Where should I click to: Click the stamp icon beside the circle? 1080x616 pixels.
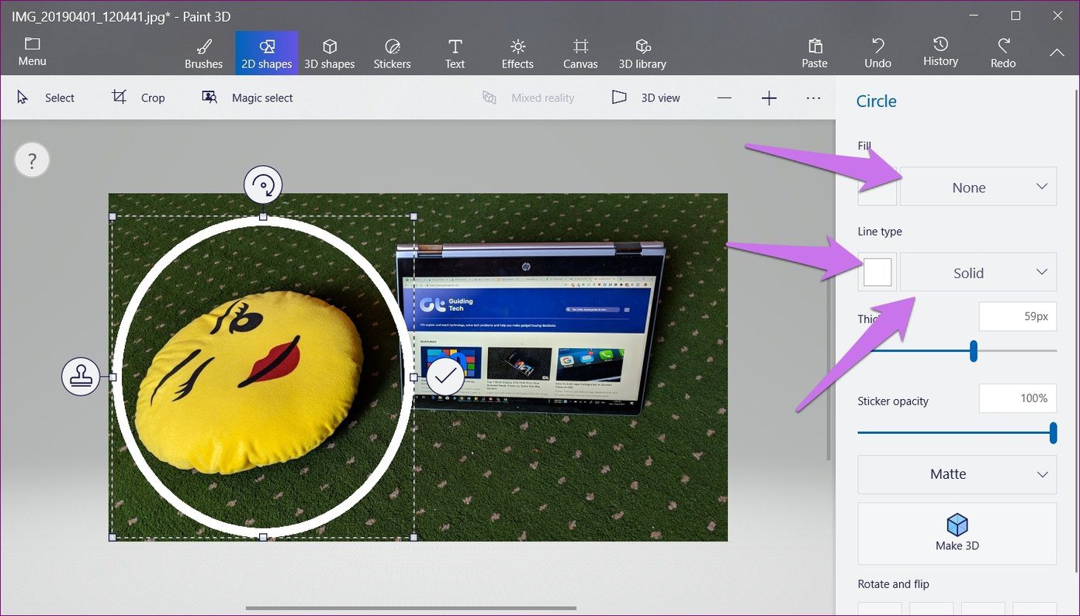click(81, 377)
